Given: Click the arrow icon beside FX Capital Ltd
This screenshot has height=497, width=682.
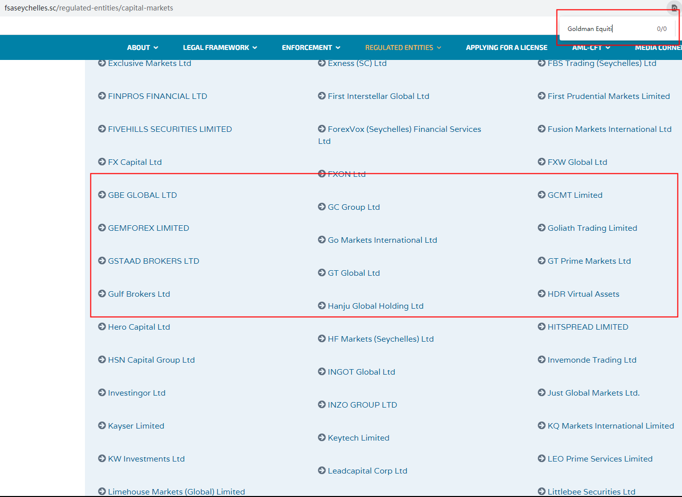Looking at the screenshot, I should [x=102, y=162].
